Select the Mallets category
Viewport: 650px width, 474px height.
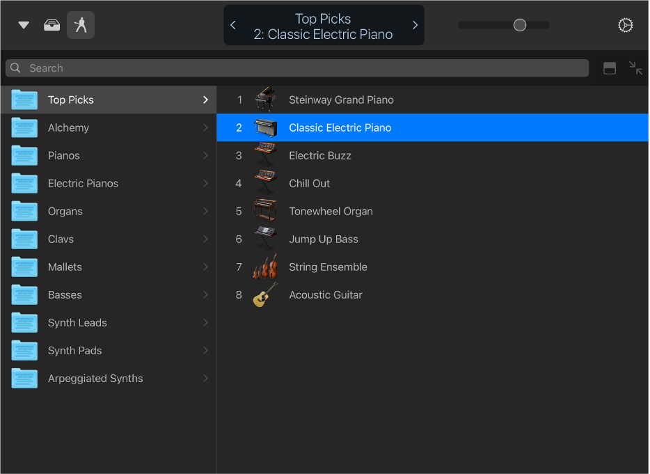(x=65, y=267)
